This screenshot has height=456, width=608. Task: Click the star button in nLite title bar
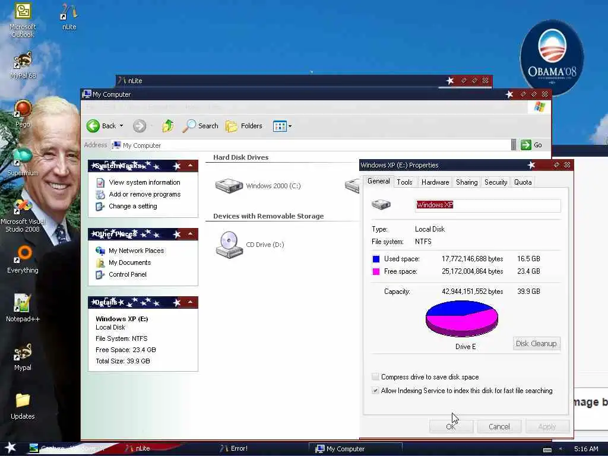coord(450,81)
